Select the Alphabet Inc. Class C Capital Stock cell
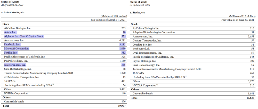Screen dimensions: 258x109 [x=24, y=36]
